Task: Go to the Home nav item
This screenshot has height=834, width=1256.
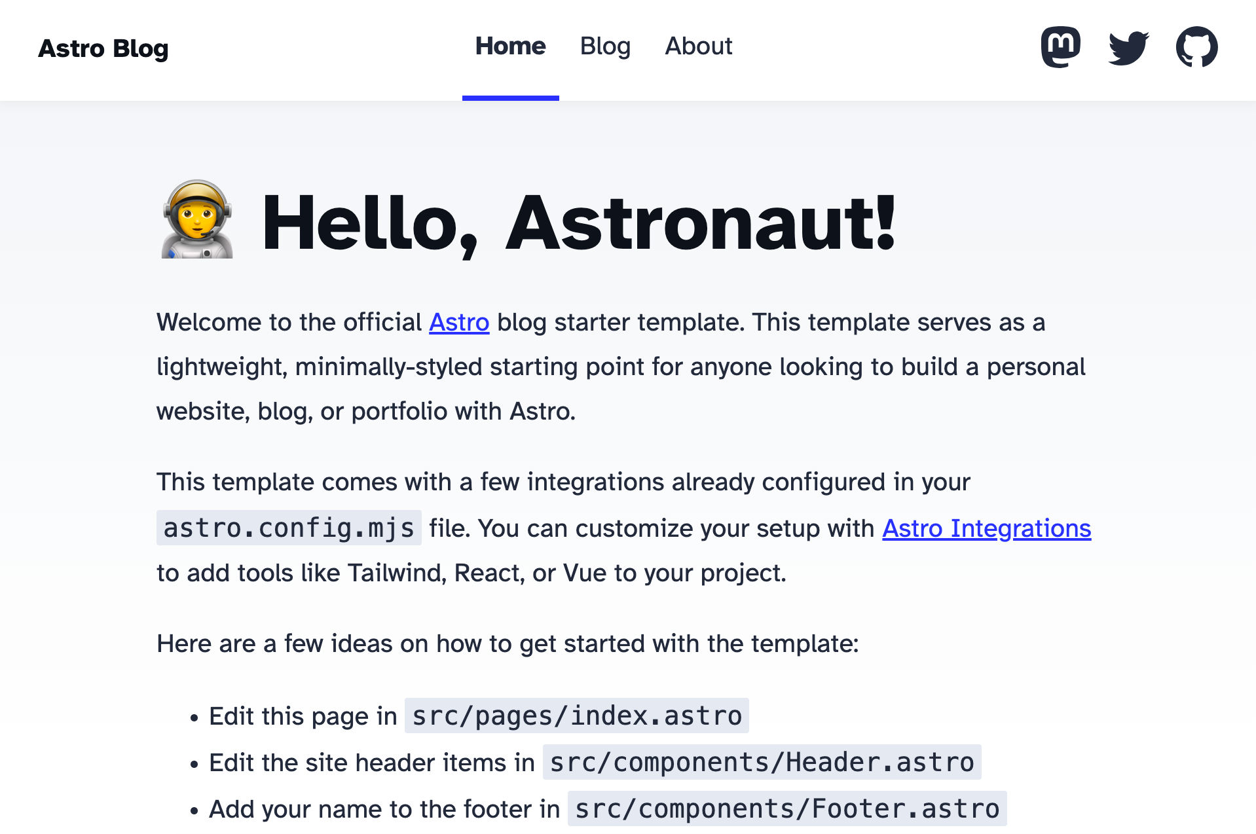Action: coord(510,46)
